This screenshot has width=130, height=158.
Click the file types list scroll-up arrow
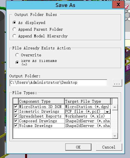pyautogui.click(x=115, y=107)
